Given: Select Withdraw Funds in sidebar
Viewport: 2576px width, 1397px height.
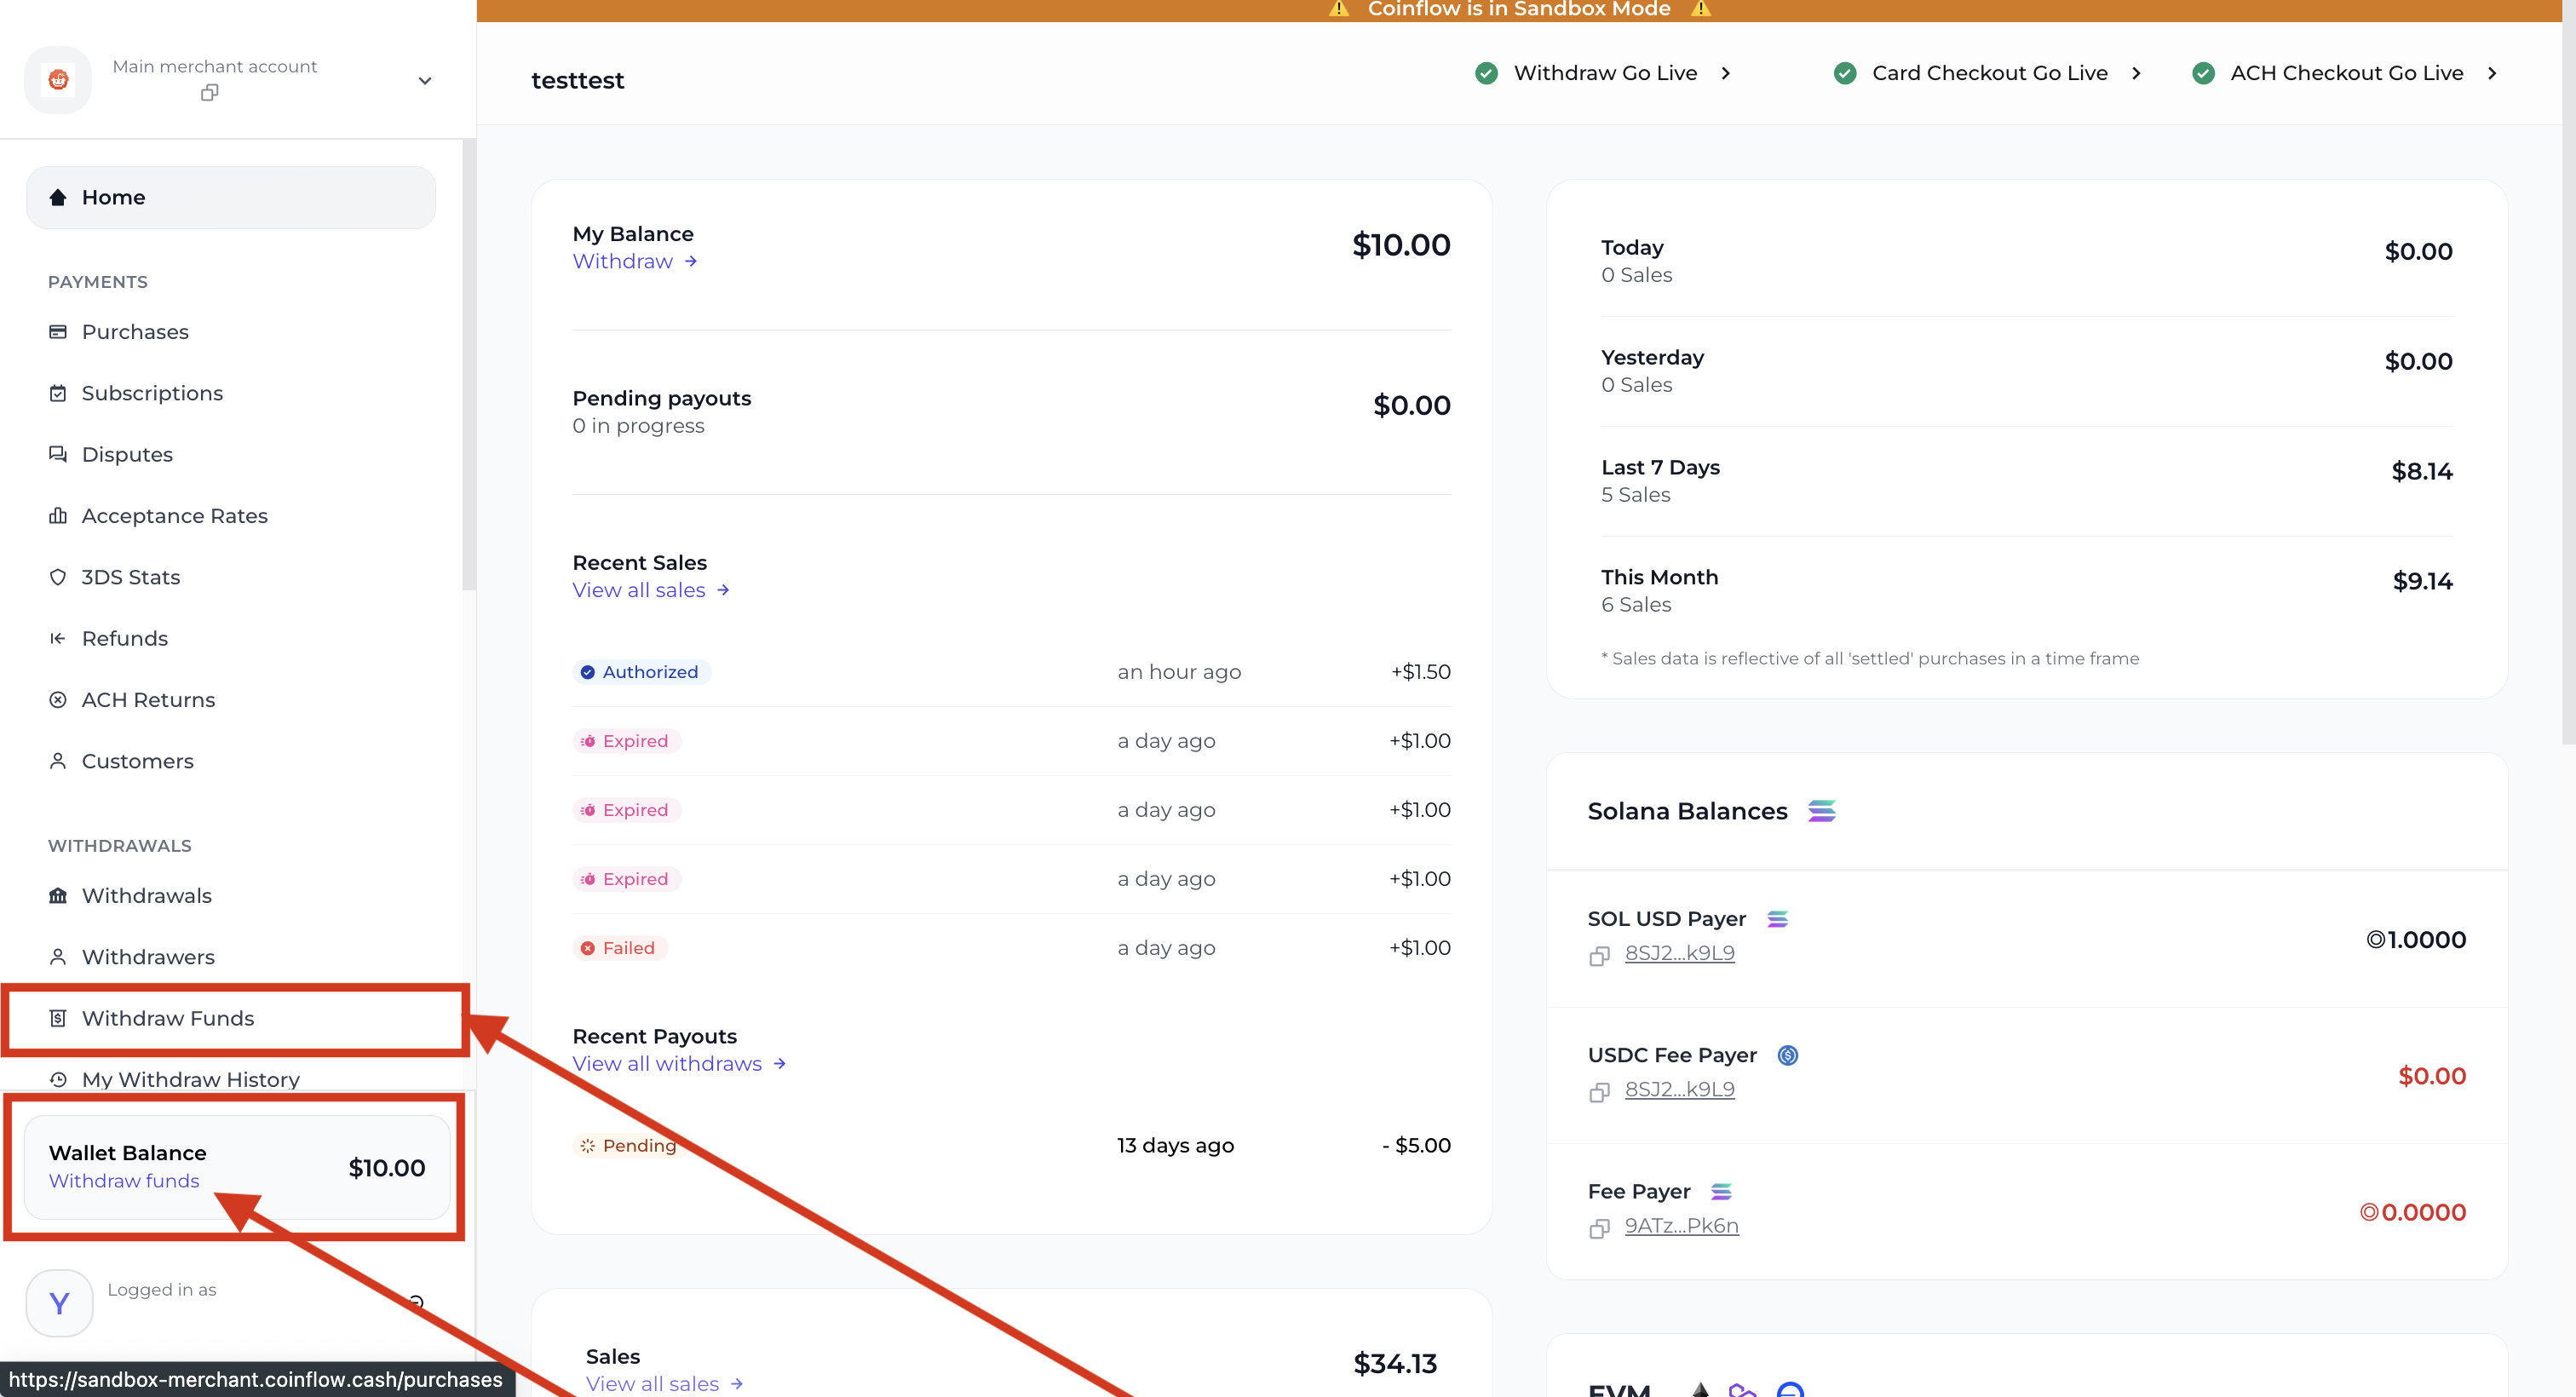Looking at the screenshot, I should 167,1018.
